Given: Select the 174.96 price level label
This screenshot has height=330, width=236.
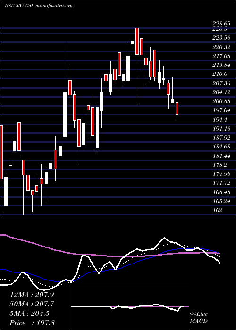Looking at the screenshot, I should 222,174.
